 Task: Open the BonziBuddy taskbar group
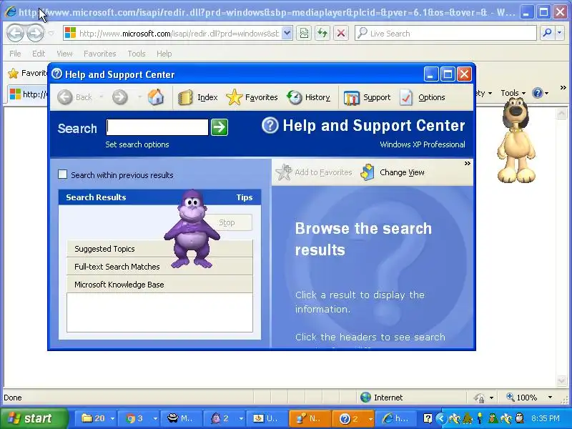pos(225,418)
